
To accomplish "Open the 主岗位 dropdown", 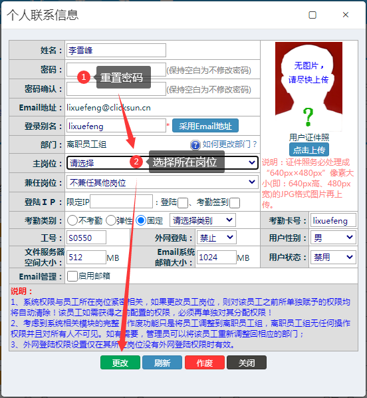I will (162, 162).
